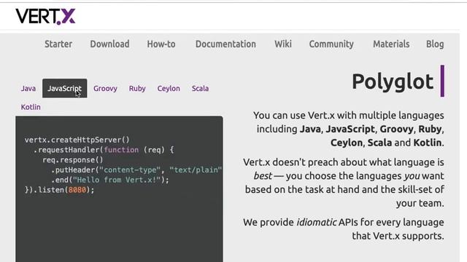
Task: Open the Blog link
Action: pyautogui.click(x=435, y=44)
